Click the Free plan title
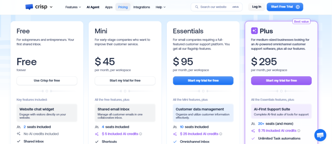Image resolution: width=332 pixels, height=144 pixels. [23, 31]
